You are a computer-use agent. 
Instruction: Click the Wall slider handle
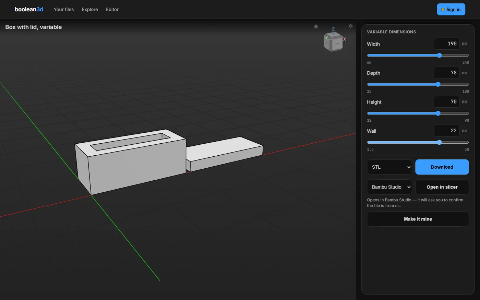[x=439, y=142]
